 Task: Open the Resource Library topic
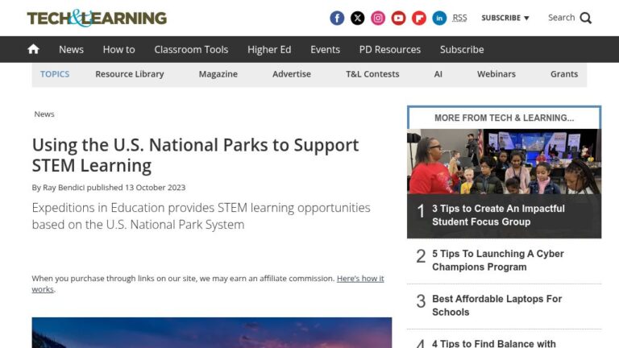(x=130, y=74)
